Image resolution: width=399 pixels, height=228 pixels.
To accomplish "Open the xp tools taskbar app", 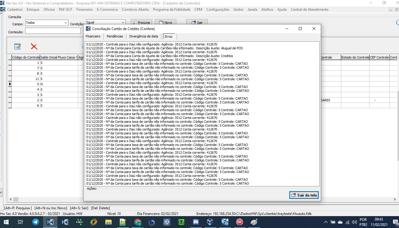I will tap(225, 222).
